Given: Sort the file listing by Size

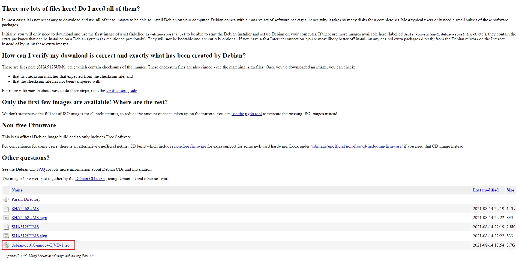Looking at the screenshot, I should [510, 190].
